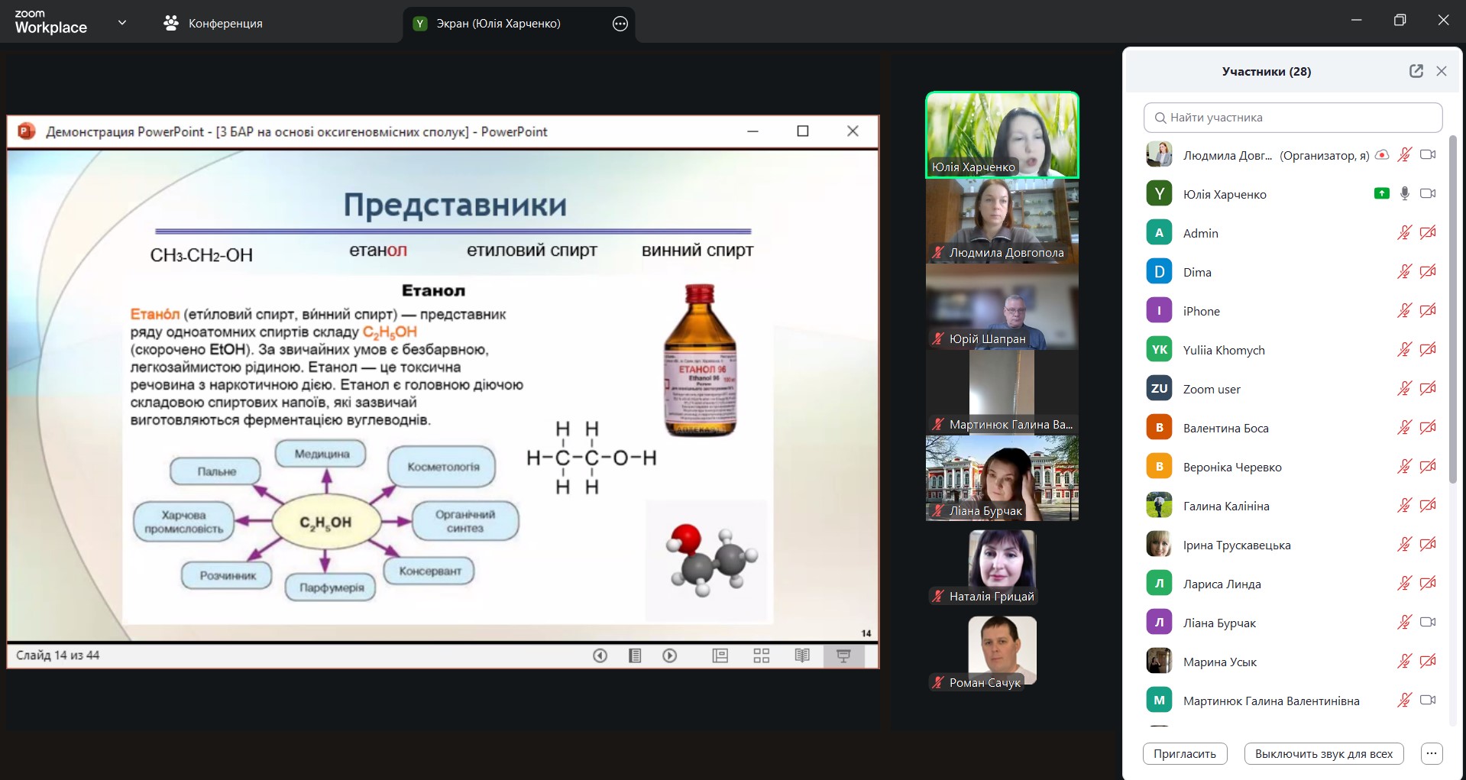Pop out the participants panel
This screenshot has width=1466, height=780.
coord(1416,71)
